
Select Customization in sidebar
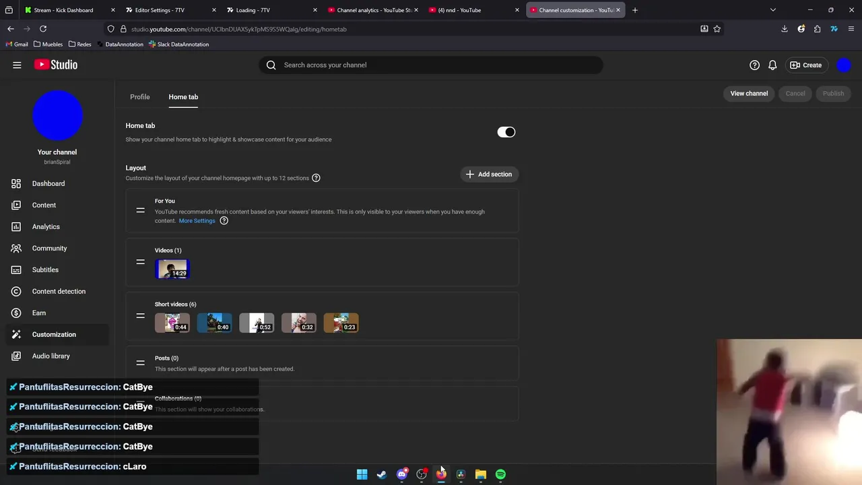(57, 334)
